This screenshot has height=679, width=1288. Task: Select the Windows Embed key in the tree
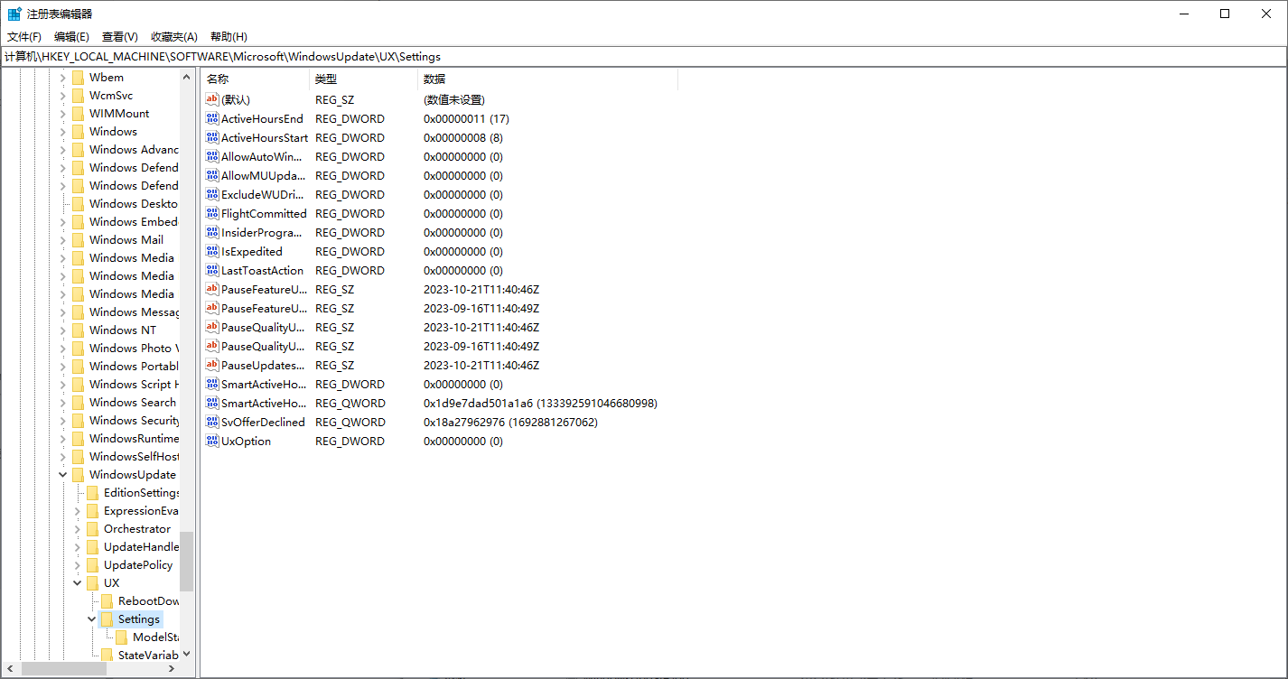click(x=134, y=221)
